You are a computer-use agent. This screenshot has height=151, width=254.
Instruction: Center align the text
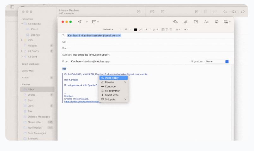coord(166,29)
